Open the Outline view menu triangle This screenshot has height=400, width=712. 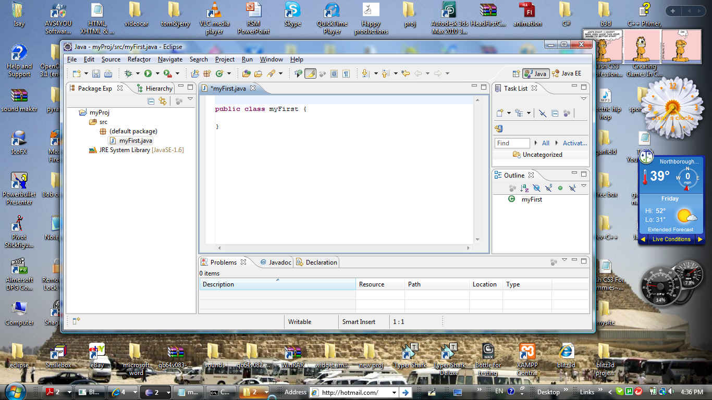584,186
